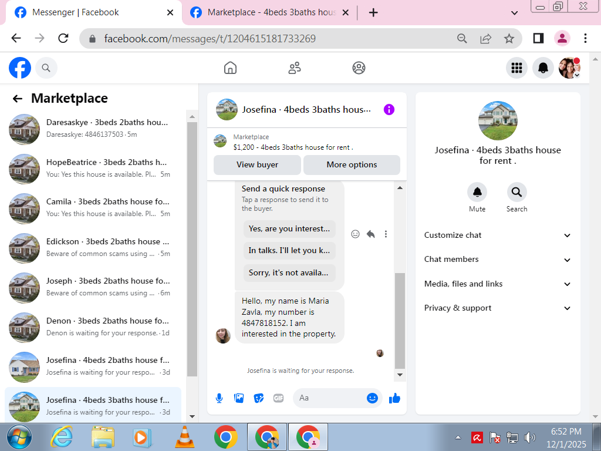Click View buyer button

257,165
